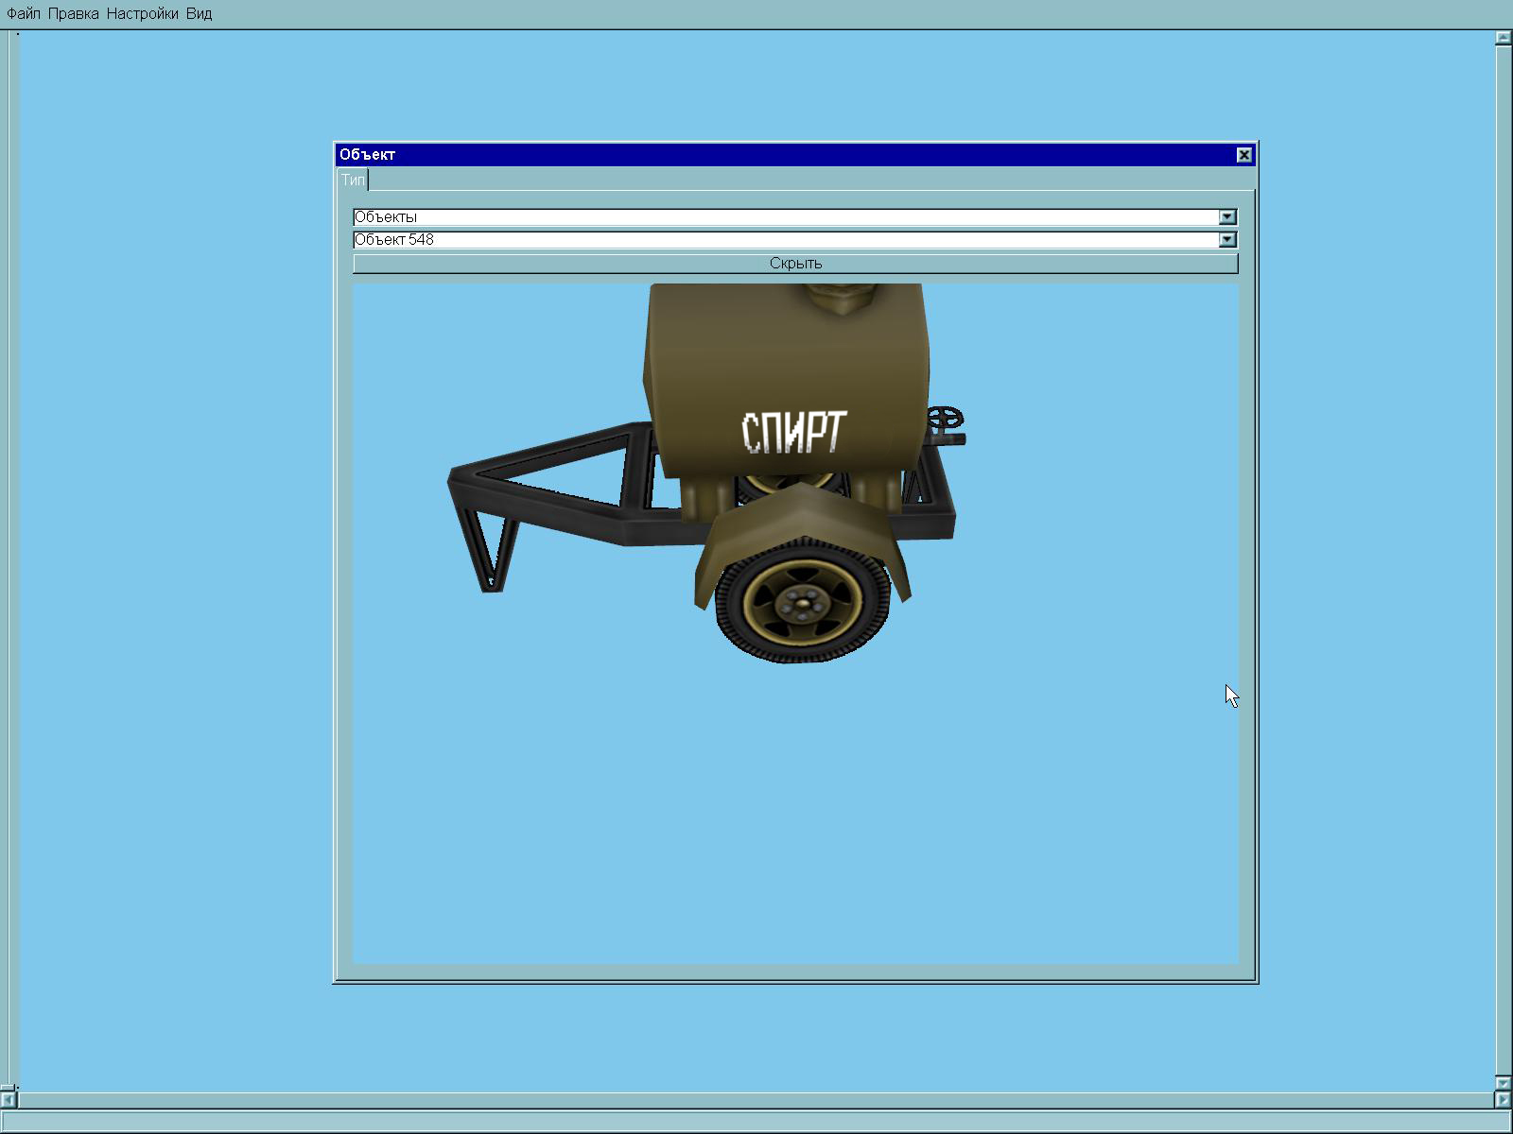Open the Настройки menu

(x=142, y=14)
